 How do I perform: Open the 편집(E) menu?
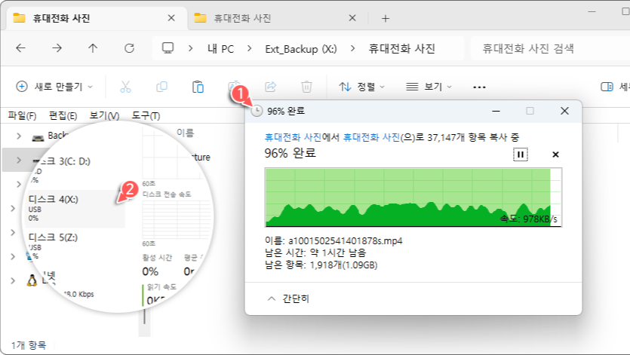click(x=63, y=116)
